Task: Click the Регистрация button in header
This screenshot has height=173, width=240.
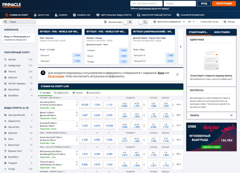Action: tap(224, 4)
